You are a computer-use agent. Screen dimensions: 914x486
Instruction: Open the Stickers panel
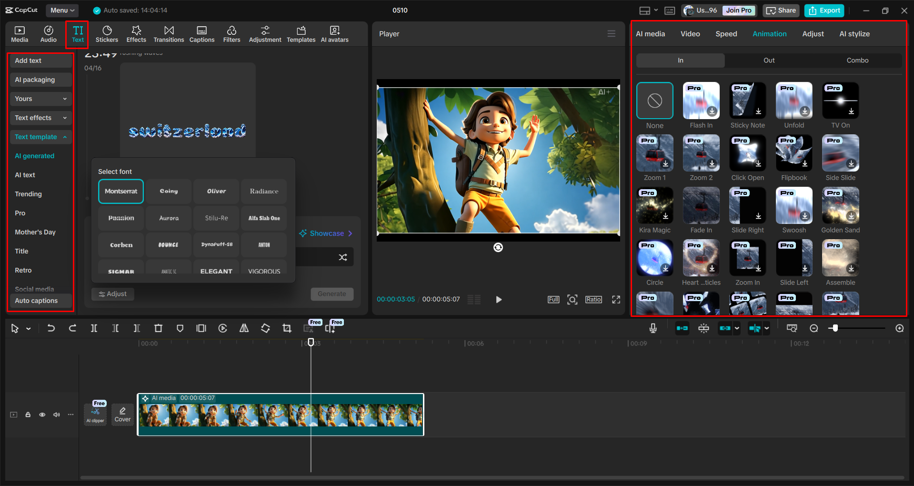click(107, 33)
